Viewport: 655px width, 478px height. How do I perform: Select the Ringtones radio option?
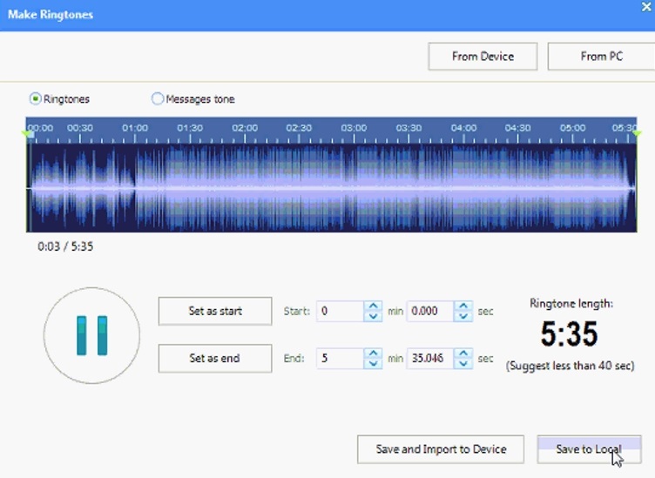pyautogui.click(x=36, y=99)
